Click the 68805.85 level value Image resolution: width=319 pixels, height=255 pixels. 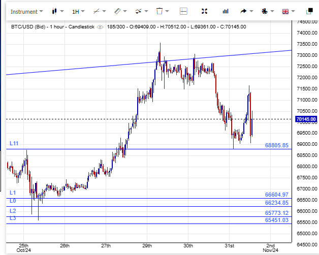[277, 145]
